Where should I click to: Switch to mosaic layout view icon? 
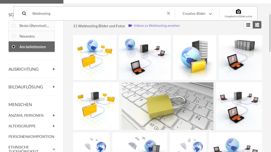pos(257,25)
